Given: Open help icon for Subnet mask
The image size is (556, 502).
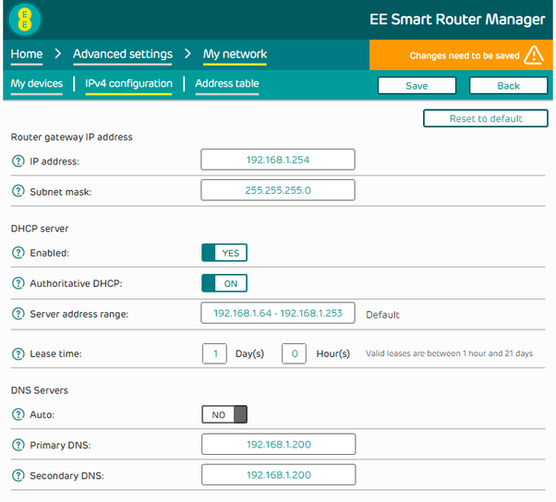Looking at the screenshot, I should point(18,191).
